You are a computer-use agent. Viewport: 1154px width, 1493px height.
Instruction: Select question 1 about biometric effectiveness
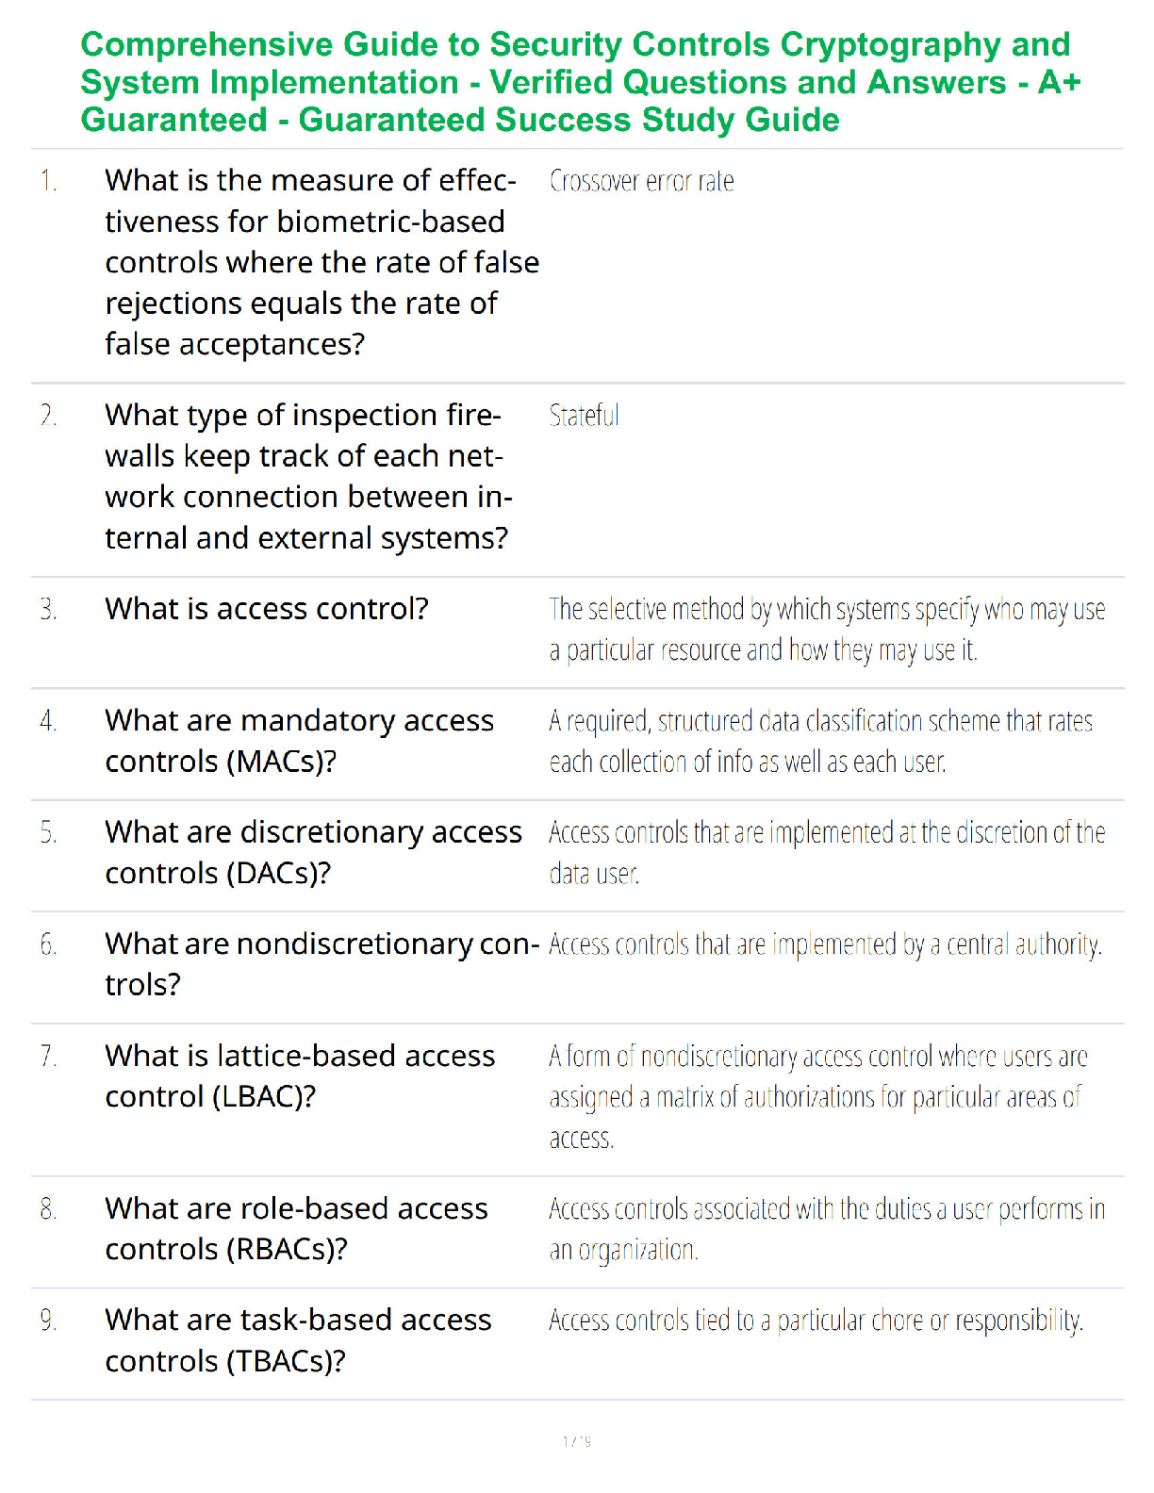pyautogui.click(x=321, y=262)
